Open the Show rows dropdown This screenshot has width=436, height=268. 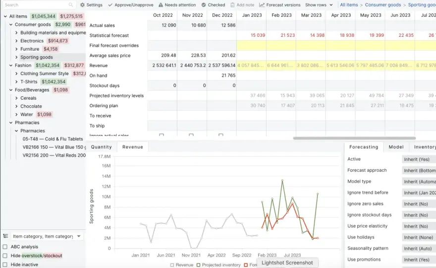pos(319,5)
